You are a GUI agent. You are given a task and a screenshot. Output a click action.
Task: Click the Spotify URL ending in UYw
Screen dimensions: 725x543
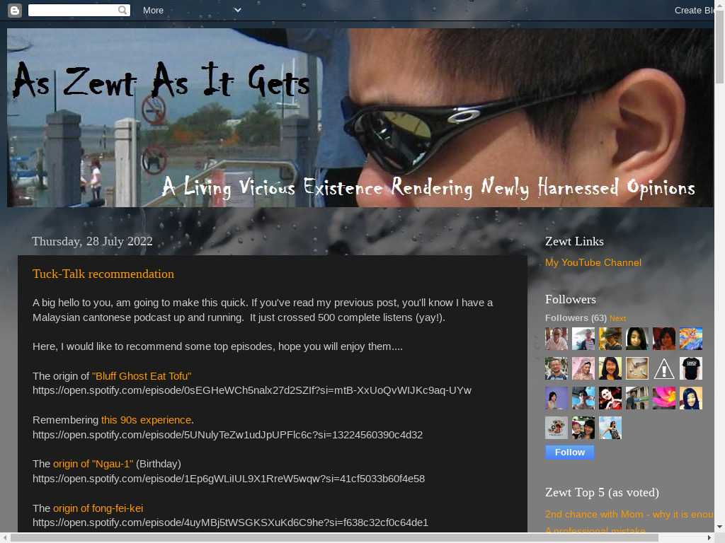(251, 390)
